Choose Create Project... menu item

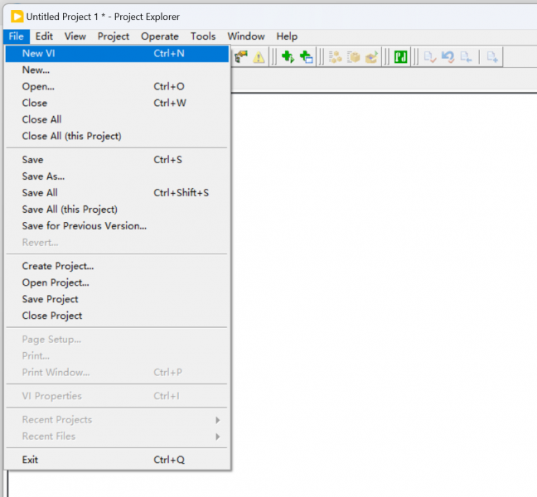(117, 266)
